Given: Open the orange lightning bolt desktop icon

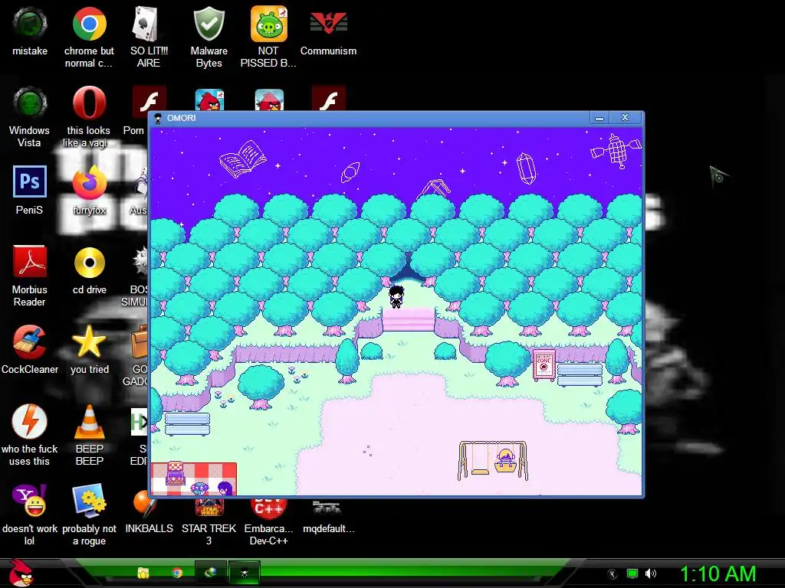Looking at the screenshot, I should [x=30, y=421].
